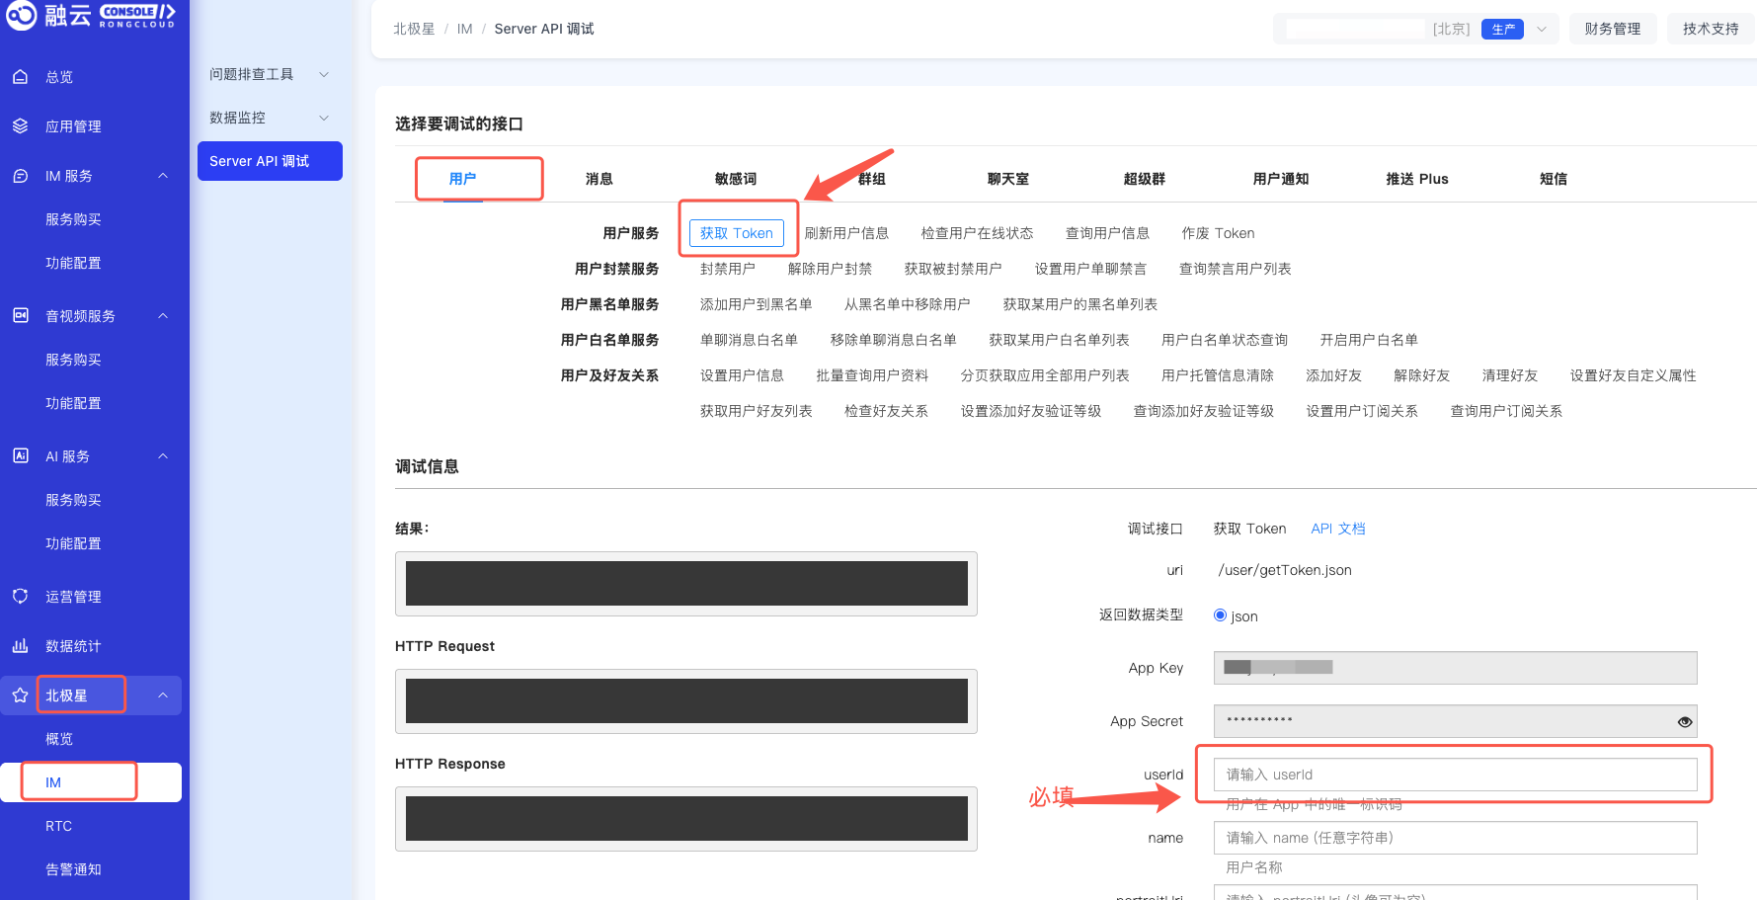Collapse the 北极星 sidebar section

(x=163, y=695)
